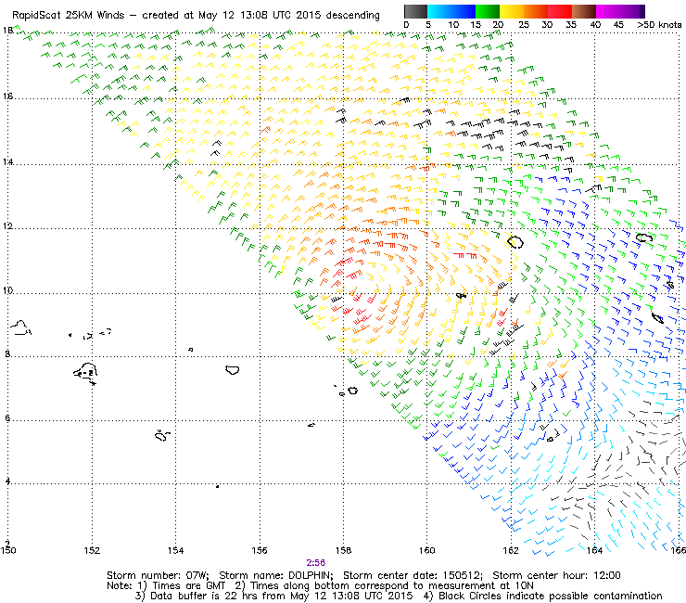Screen dimensions: 686x603
Task: Click the "164" longitude axis label
Action: tap(594, 550)
